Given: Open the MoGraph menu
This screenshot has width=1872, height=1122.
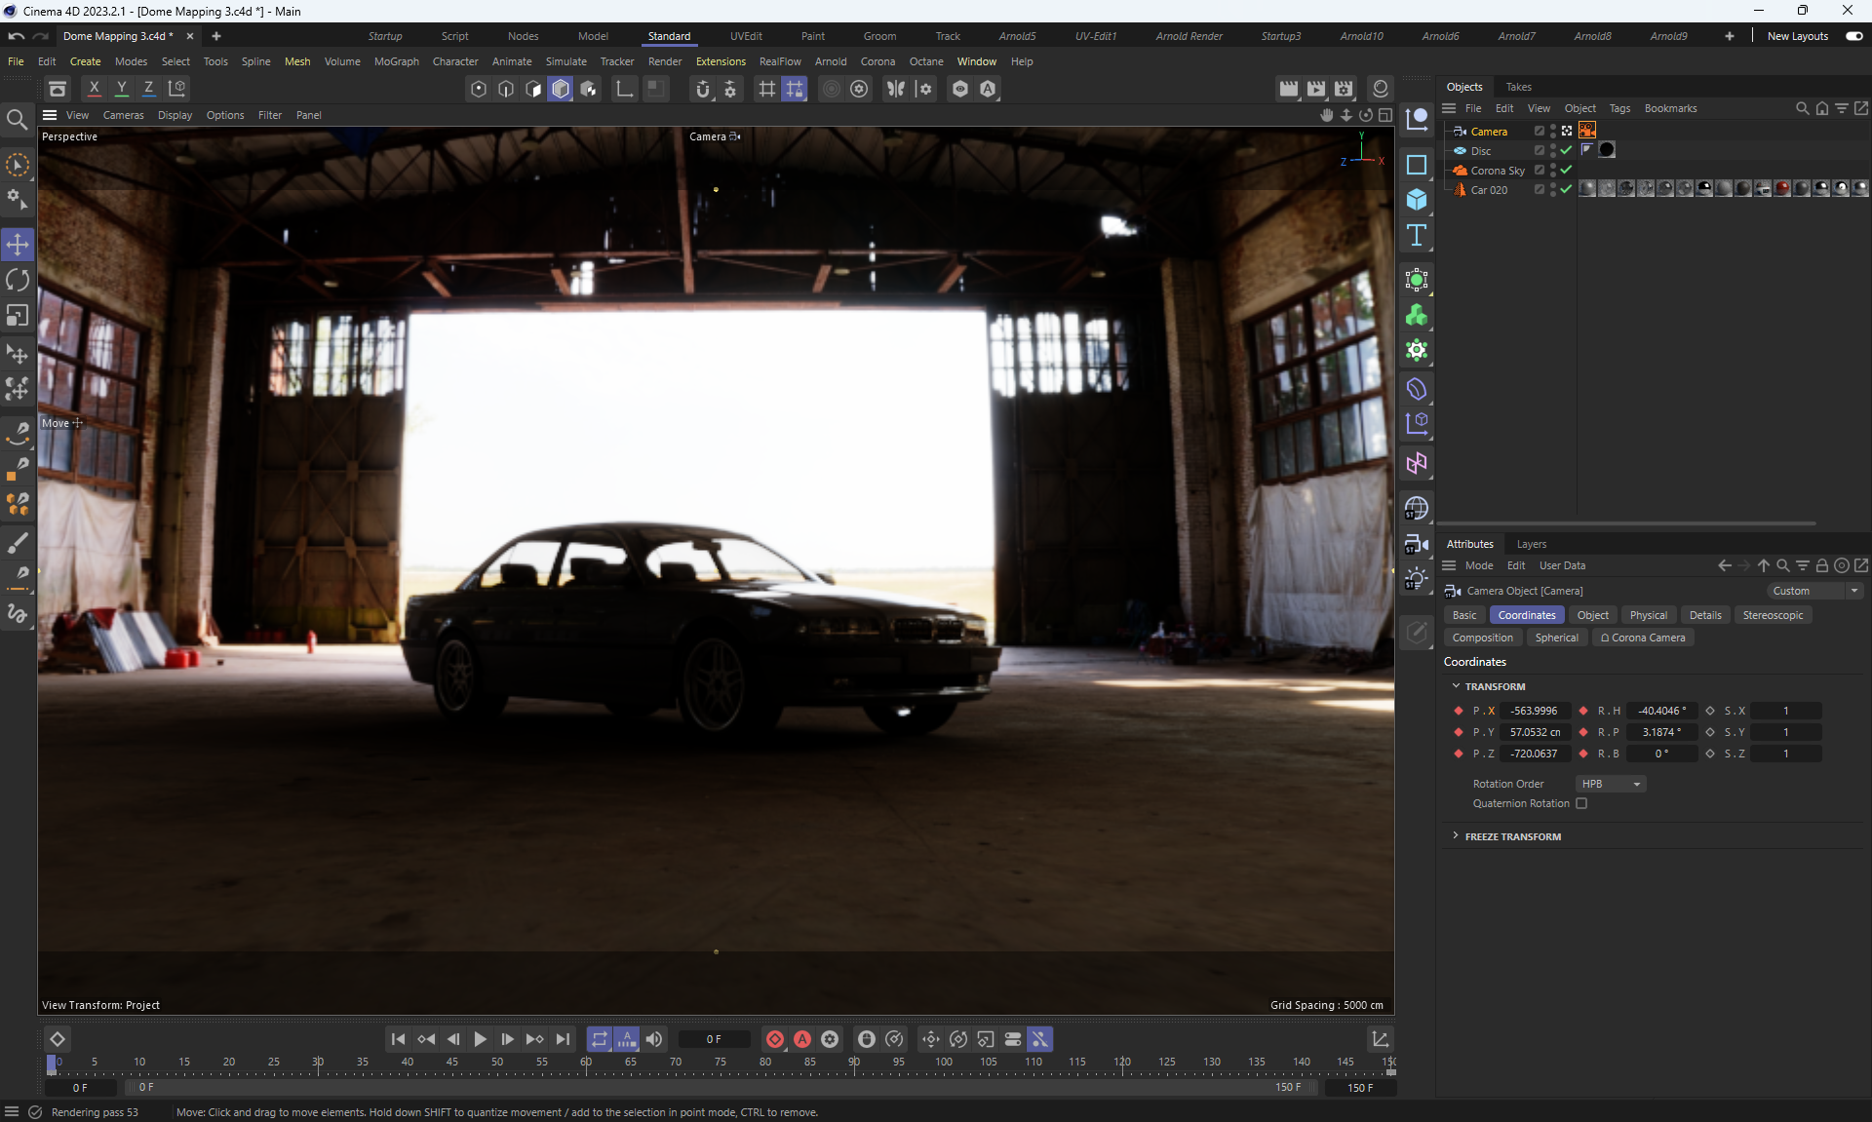Looking at the screenshot, I should [396, 61].
